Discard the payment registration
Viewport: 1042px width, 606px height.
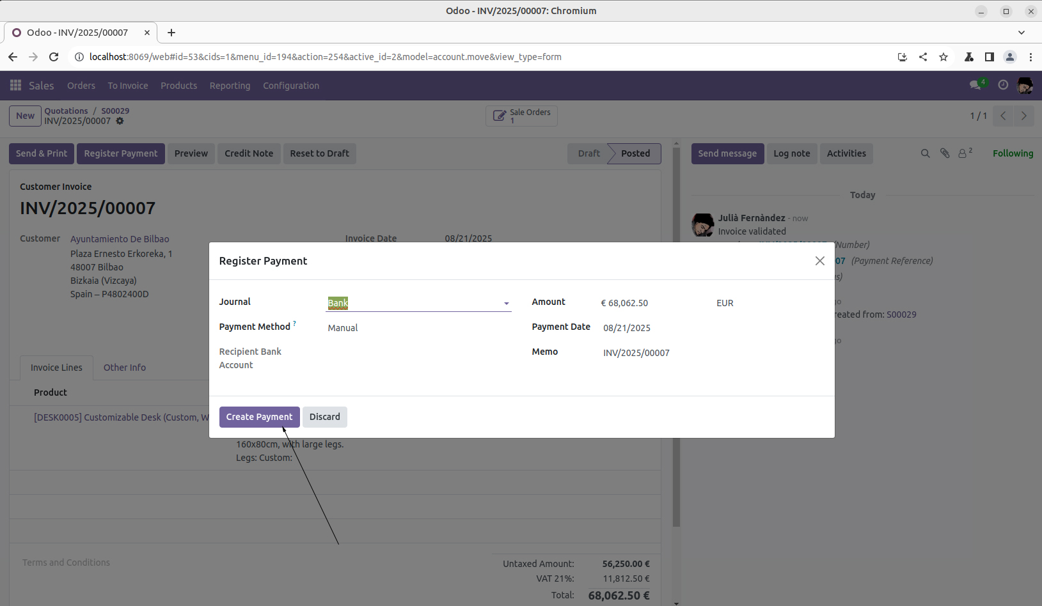[324, 417]
